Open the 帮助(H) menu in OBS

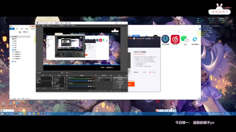coord(73,26)
